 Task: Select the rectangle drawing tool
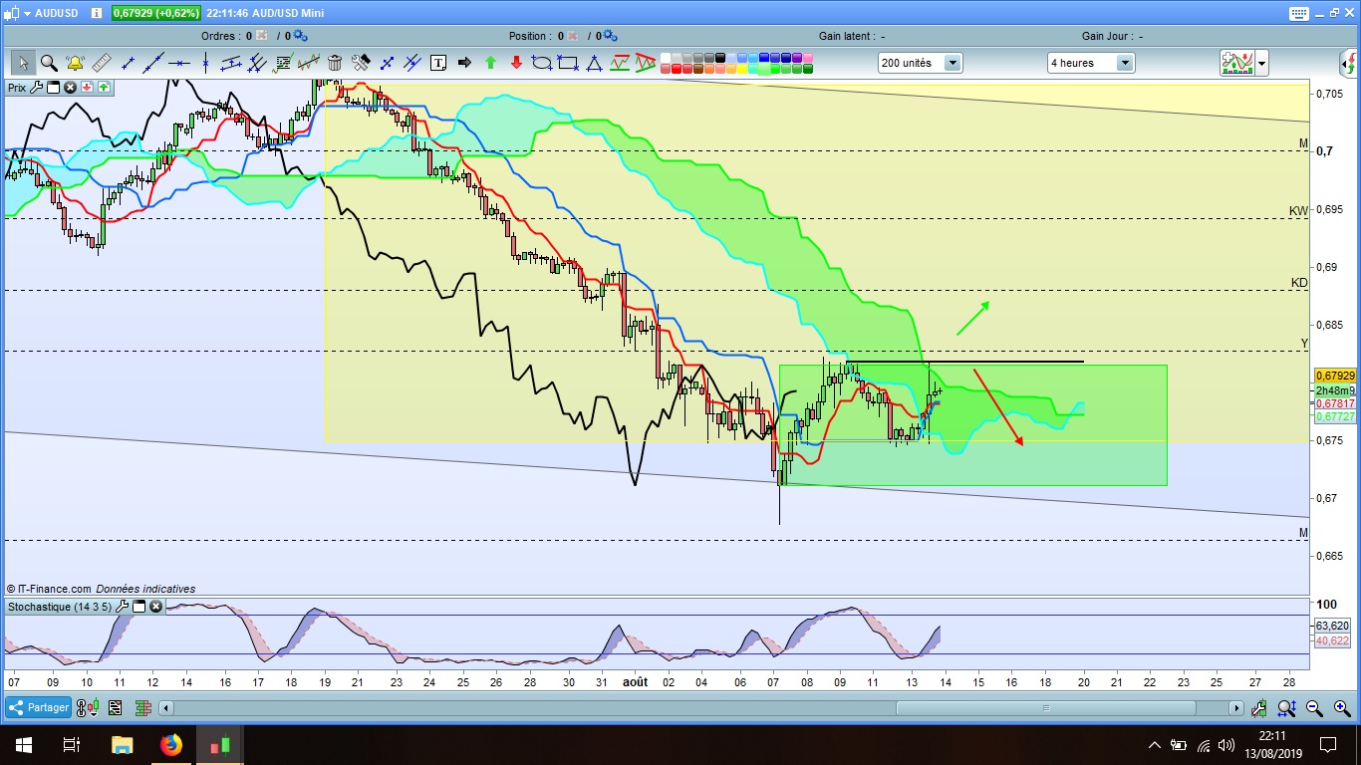568,63
